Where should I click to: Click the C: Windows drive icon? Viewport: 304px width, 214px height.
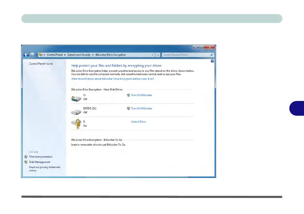[76, 99]
